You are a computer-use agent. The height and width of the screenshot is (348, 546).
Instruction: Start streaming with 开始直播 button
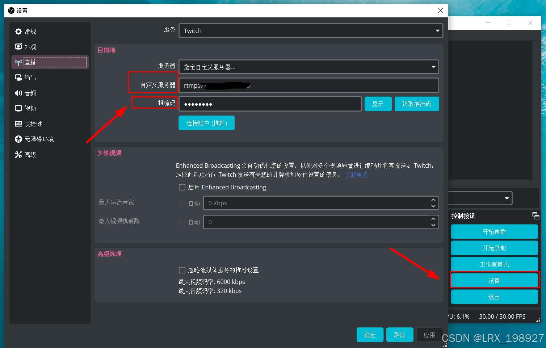tap(494, 232)
